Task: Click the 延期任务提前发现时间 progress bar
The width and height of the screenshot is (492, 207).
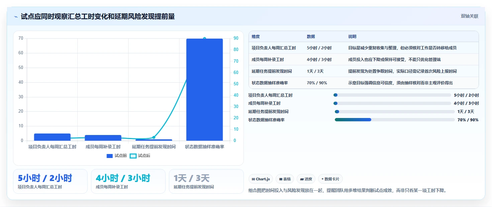Action: 395,112
